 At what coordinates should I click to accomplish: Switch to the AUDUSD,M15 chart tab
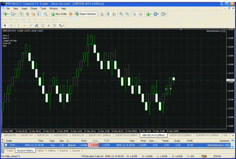[x=61, y=135]
